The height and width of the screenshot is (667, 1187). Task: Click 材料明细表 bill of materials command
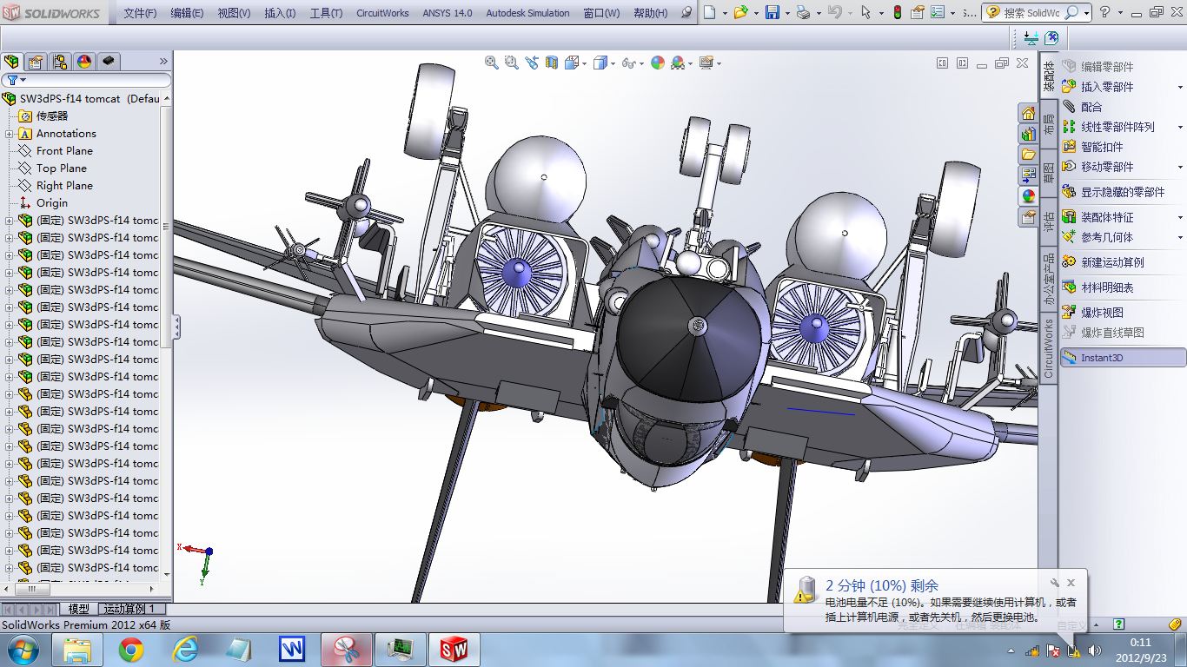pos(1097,287)
